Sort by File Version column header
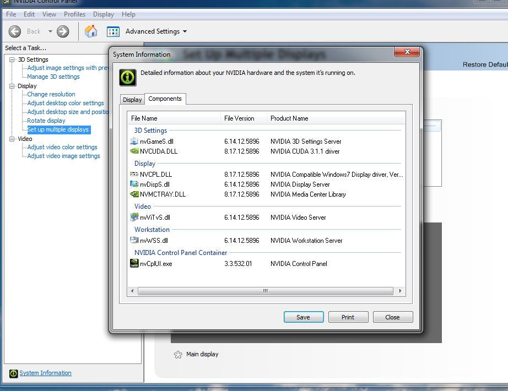Image resolution: width=508 pixels, height=391 pixels. 244,118
